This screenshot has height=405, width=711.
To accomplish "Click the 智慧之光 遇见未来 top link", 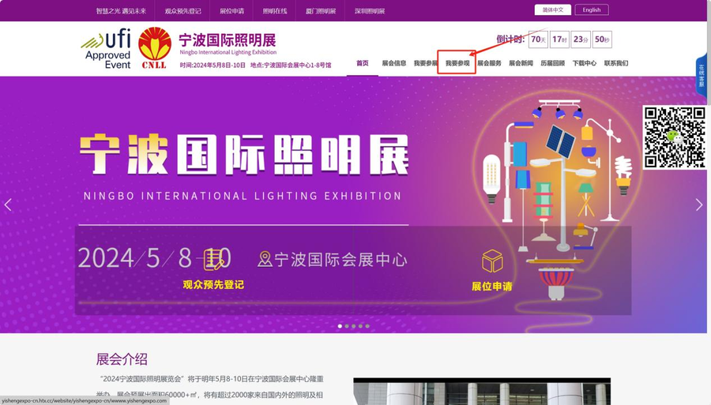I will tap(121, 11).
